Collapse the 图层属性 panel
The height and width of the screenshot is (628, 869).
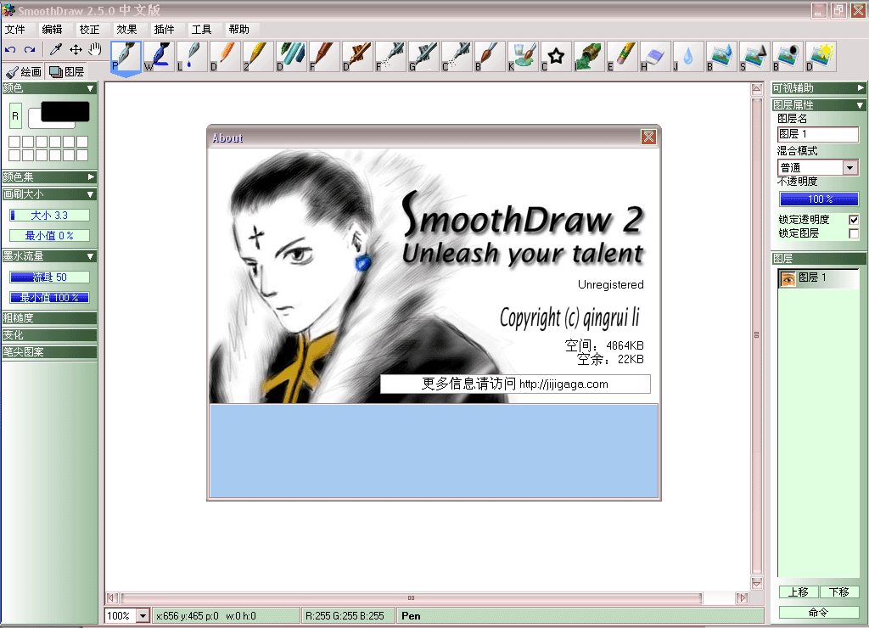[861, 104]
